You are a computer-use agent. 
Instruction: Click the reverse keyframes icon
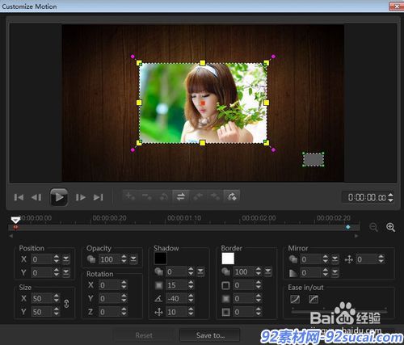pos(181,196)
